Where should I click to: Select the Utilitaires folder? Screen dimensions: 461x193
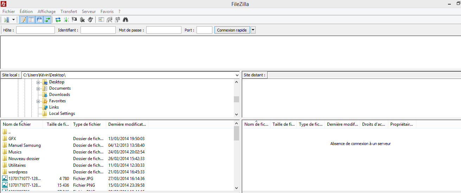[17, 165]
